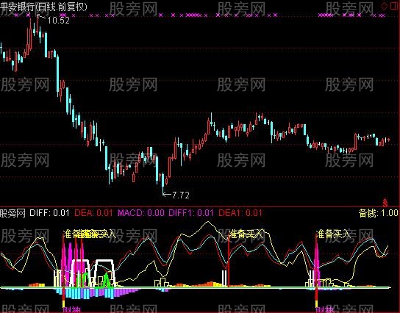Image resolution: width=400 pixels, height=313 pixels.
Task: Open the 股旁网 indicator name label
Action: click(x=12, y=213)
